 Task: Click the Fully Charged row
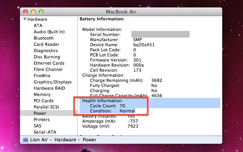click(123, 85)
